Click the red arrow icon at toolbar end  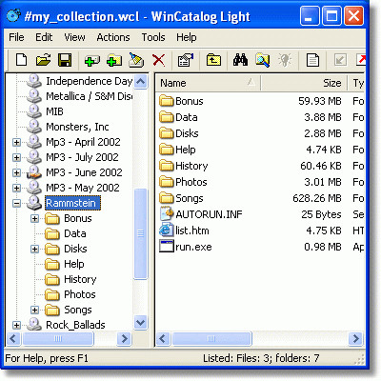click(361, 60)
